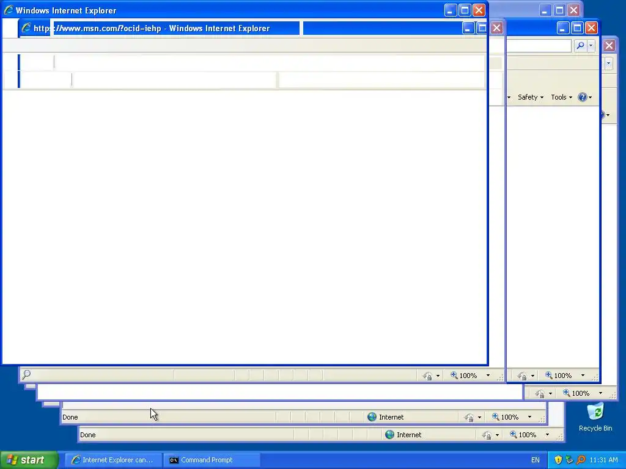
Task: Click the lock icon in the Safety/Tools window status bar
Action: tap(522, 376)
